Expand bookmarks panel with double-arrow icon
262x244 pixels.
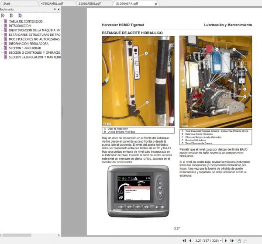pyautogui.click(x=55, y=9)
